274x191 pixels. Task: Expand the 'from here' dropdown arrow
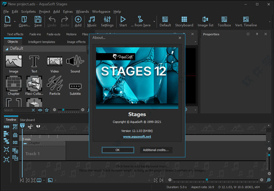[154, 21]
